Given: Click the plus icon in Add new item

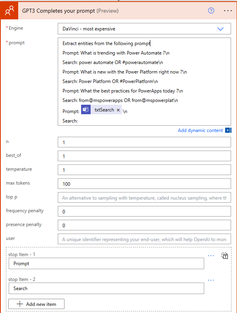Looking at the screenshot, I should tap(19, 304).
